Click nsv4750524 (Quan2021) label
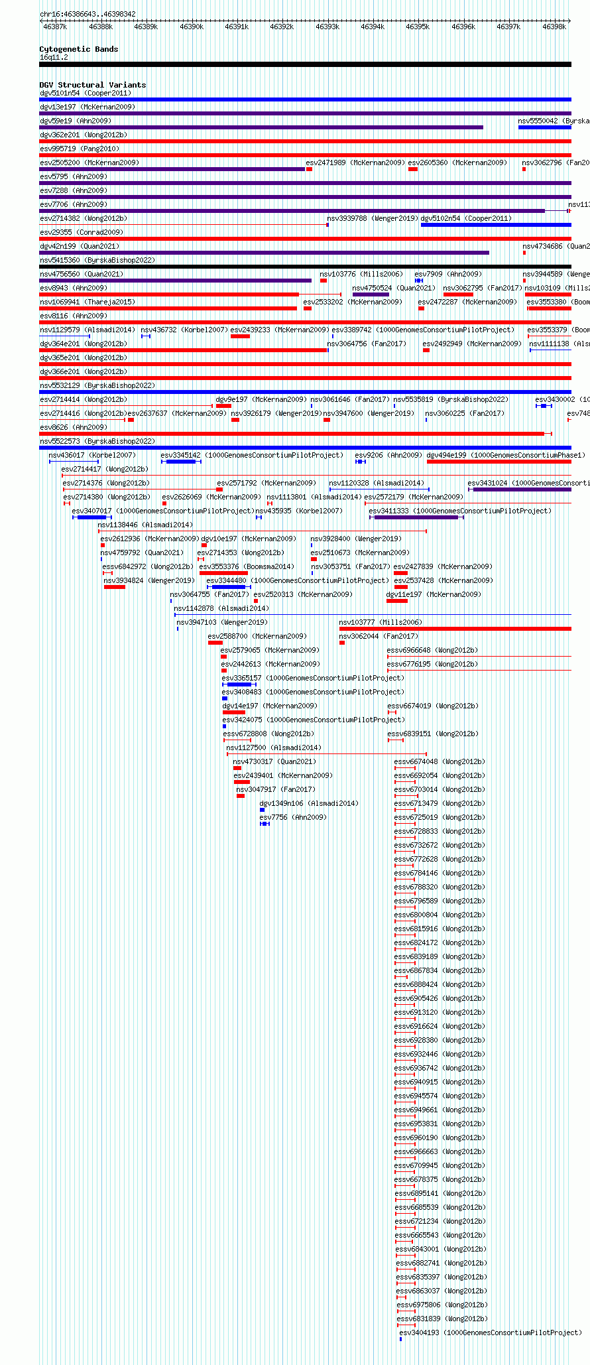 (x=394, y=288)
